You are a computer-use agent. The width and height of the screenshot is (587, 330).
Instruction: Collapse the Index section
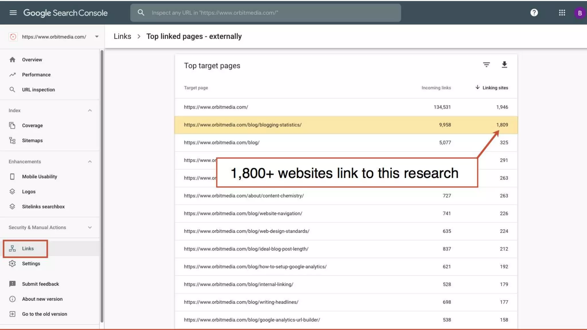[x=90, y=111]
